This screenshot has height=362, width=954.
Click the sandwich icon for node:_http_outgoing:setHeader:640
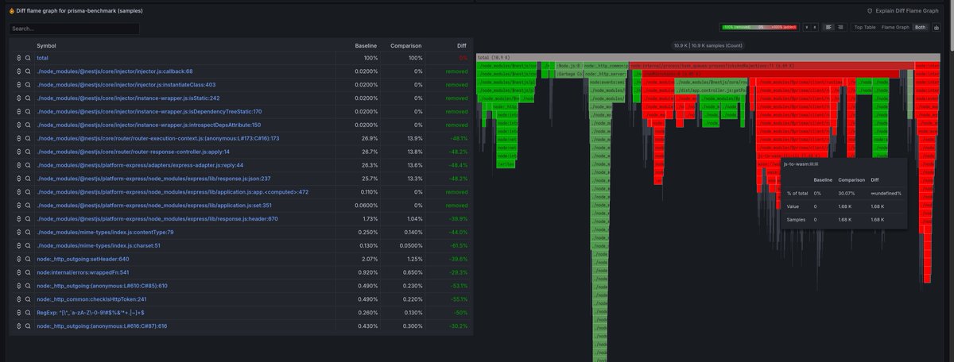pyautogui.click(x=18, y=260)
